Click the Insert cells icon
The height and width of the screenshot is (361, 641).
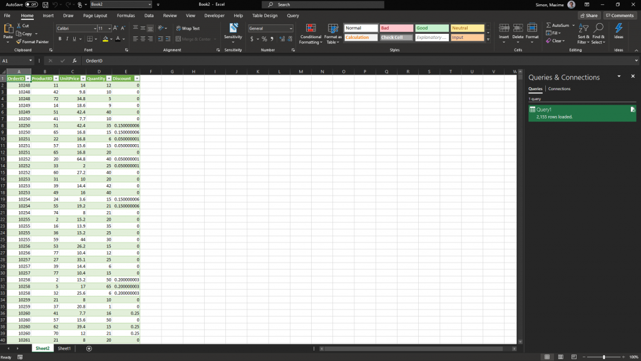pyautogui.click(x=504, y=28)
